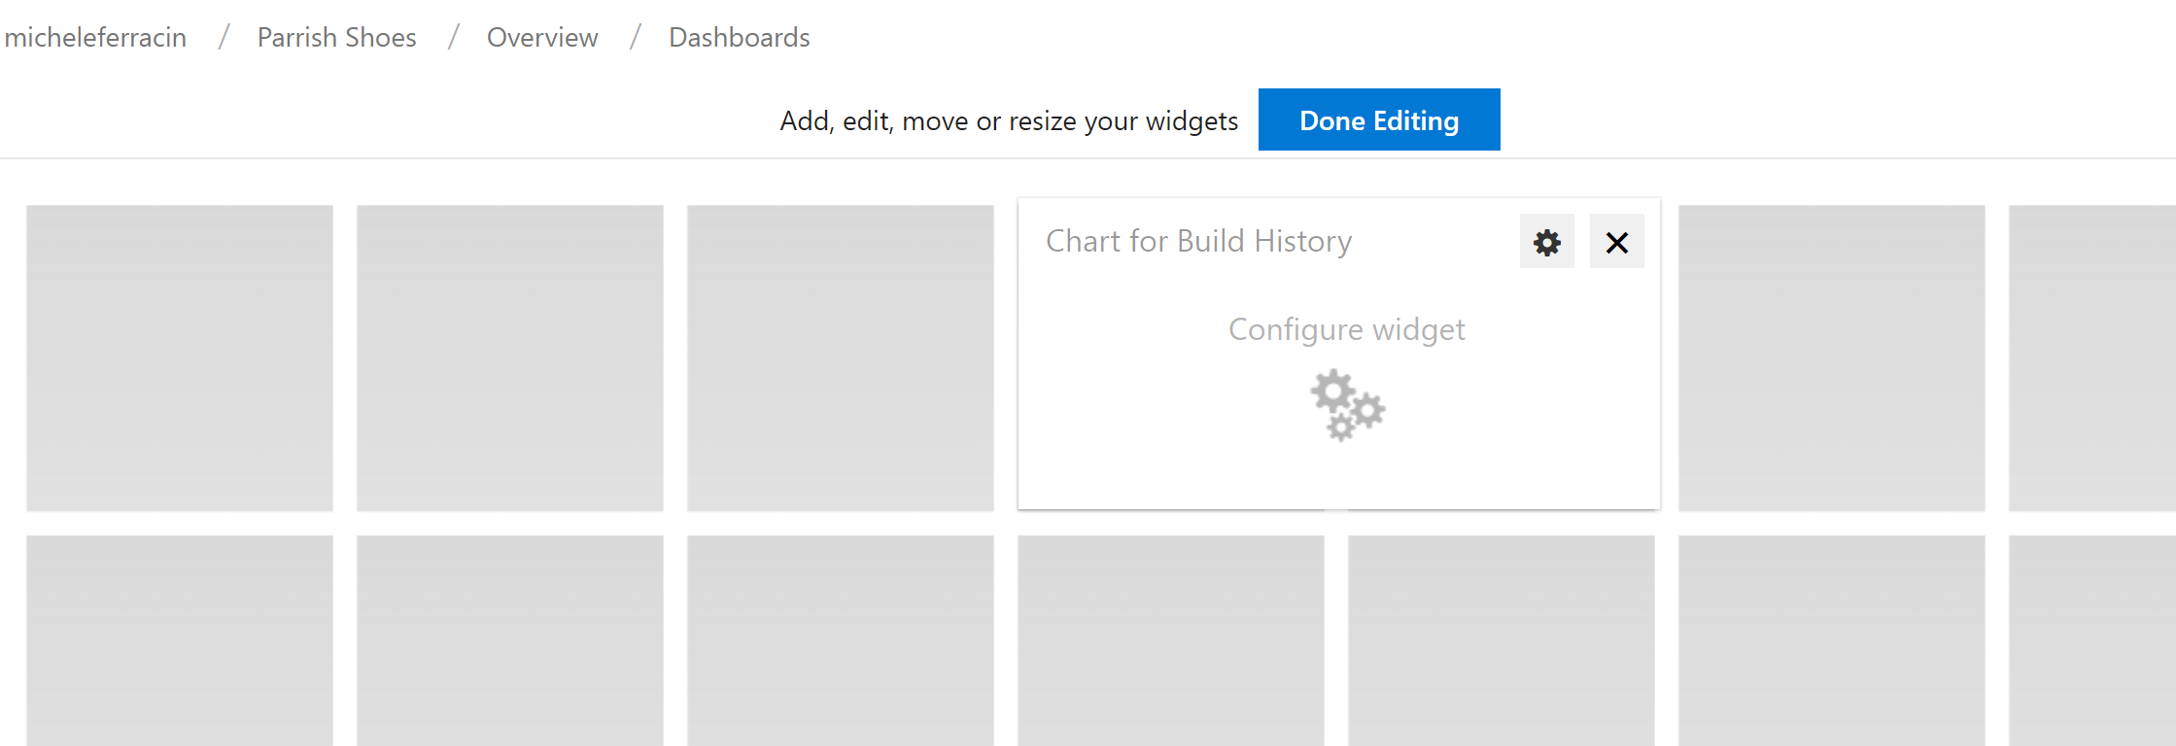Image resolution: width=2176 pixels, height=746 pixels.
Task: Click the second empty tile in bottom row
Action: (x=510, y=640)
